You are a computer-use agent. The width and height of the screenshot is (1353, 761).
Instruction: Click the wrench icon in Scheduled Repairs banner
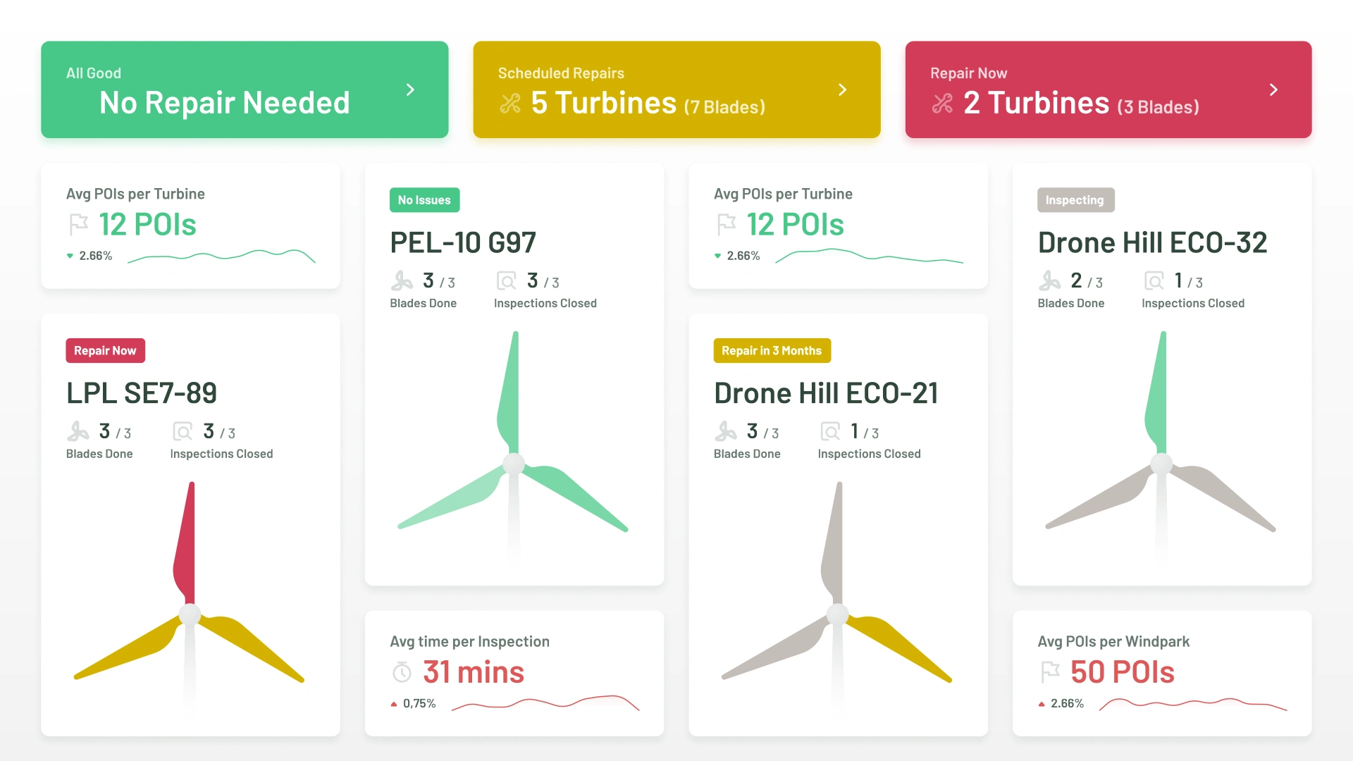point(509,104)
